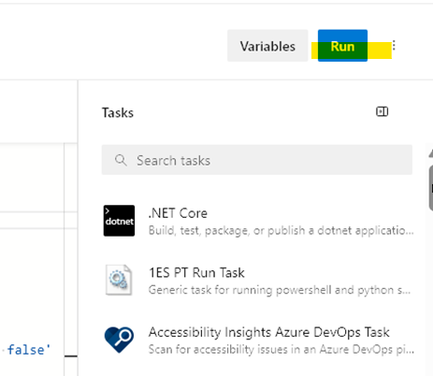Click the 'Scan for accessibility issues' description
433x376 pixels.
coord(281,350)
